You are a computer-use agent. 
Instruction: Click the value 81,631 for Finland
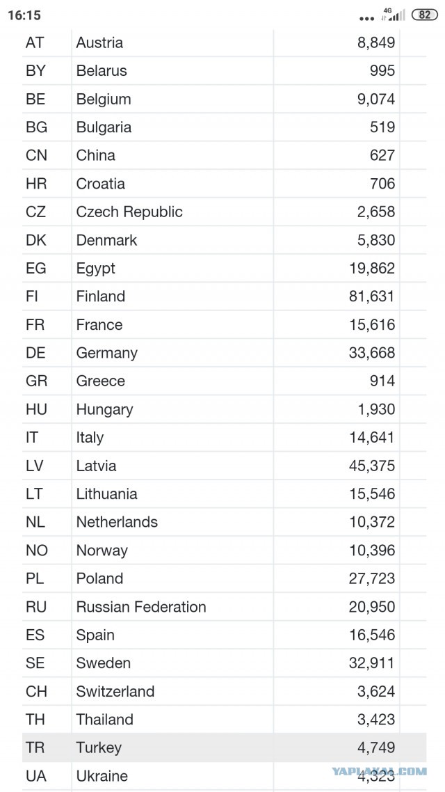pos(372,296)
